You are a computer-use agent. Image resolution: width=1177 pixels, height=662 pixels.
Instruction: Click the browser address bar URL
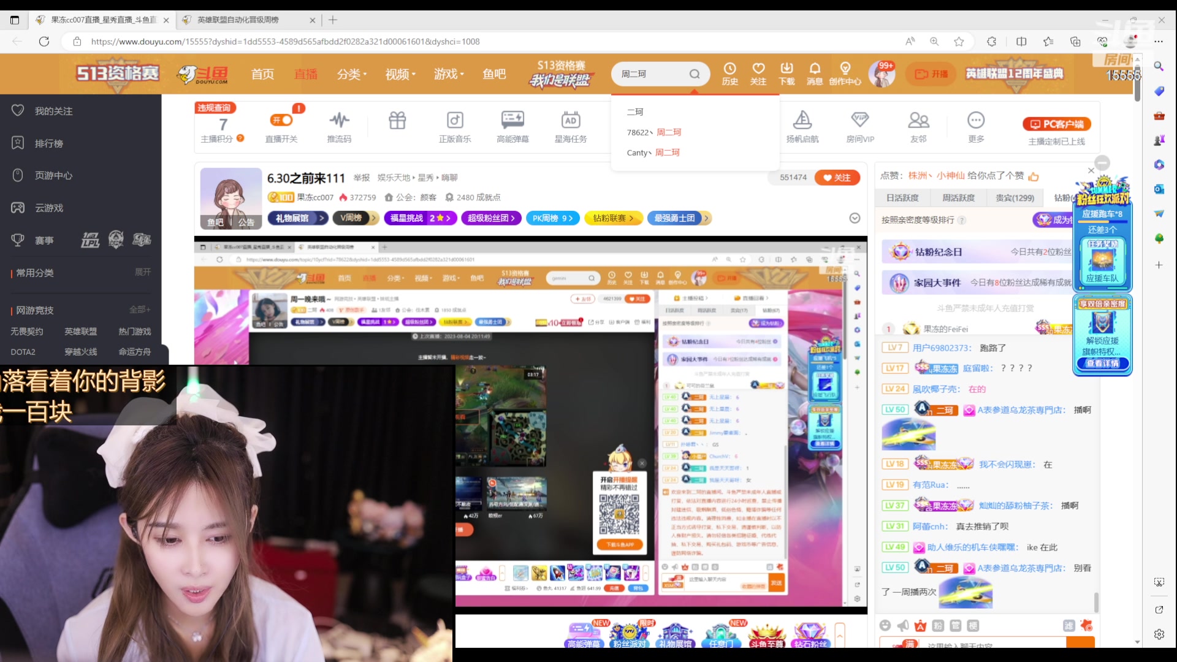pos(286,42)
